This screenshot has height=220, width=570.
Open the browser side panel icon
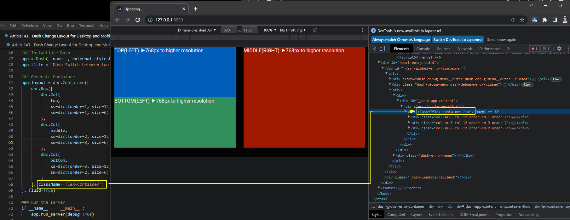(555, 20)
